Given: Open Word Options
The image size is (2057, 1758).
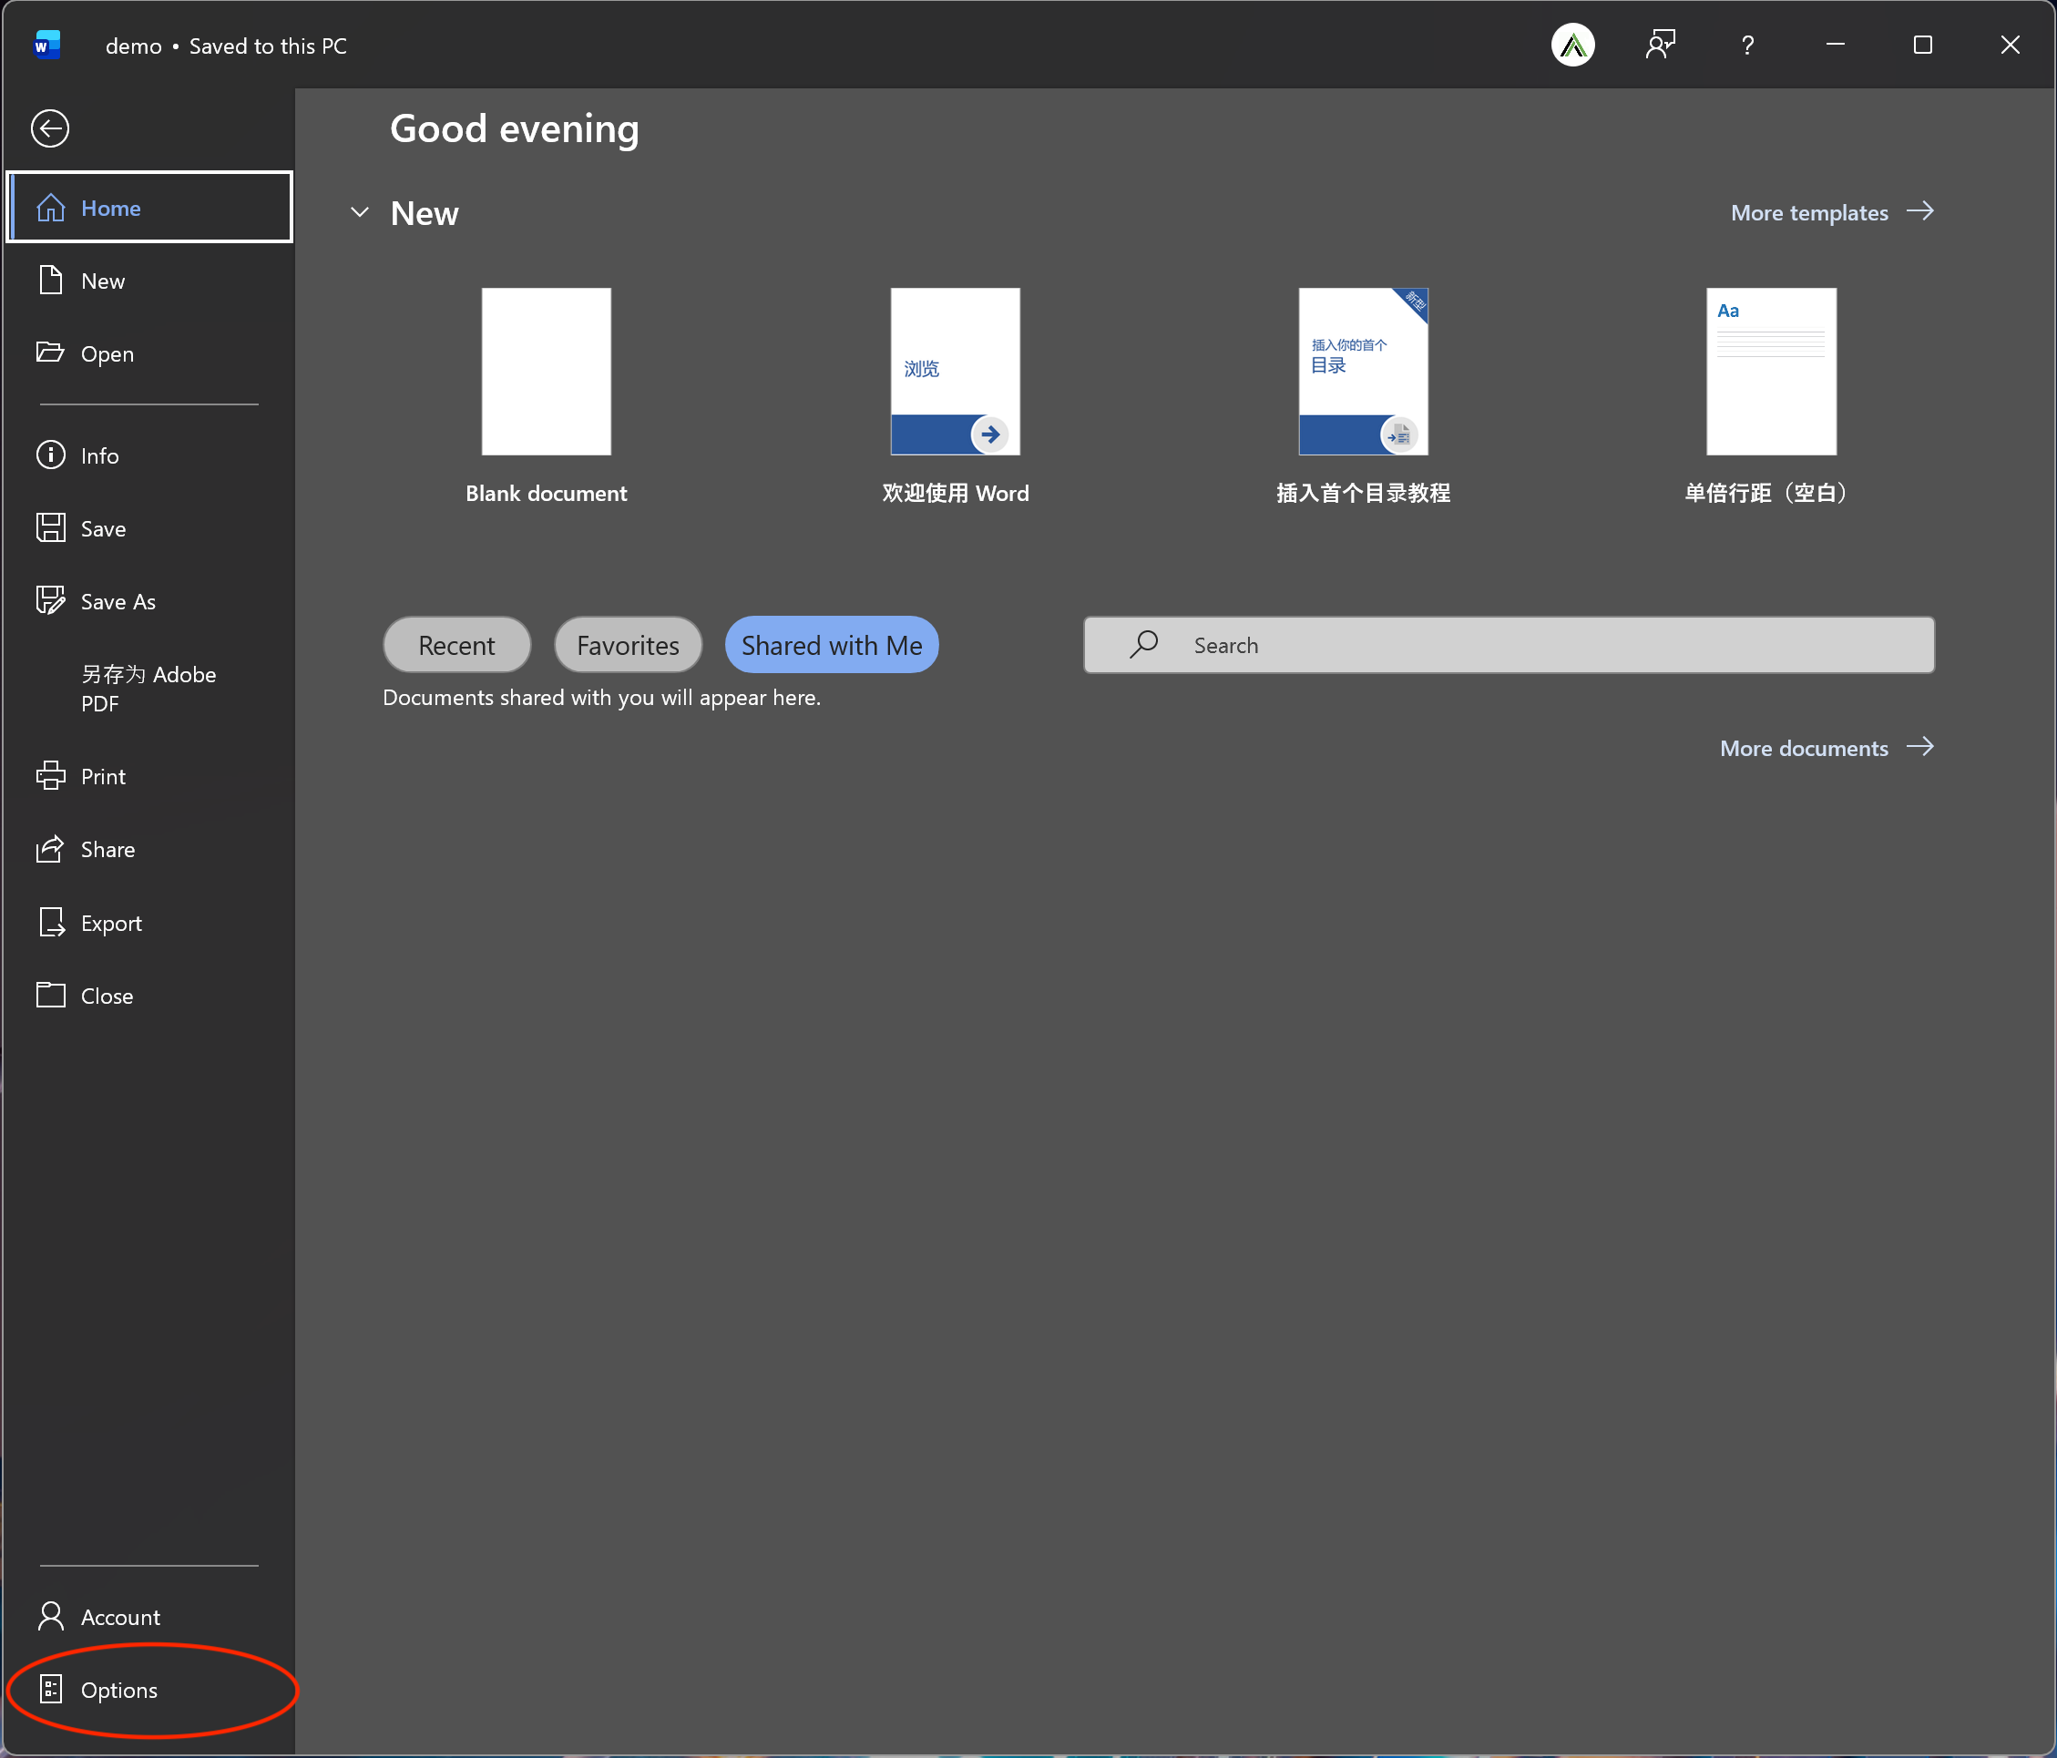Looking at the screenshot, I should click(119, 1689).
